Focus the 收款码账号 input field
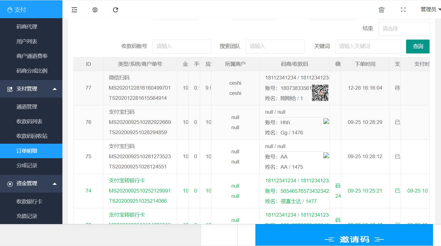Screen dimensions: 441x246 pos(182,46)
